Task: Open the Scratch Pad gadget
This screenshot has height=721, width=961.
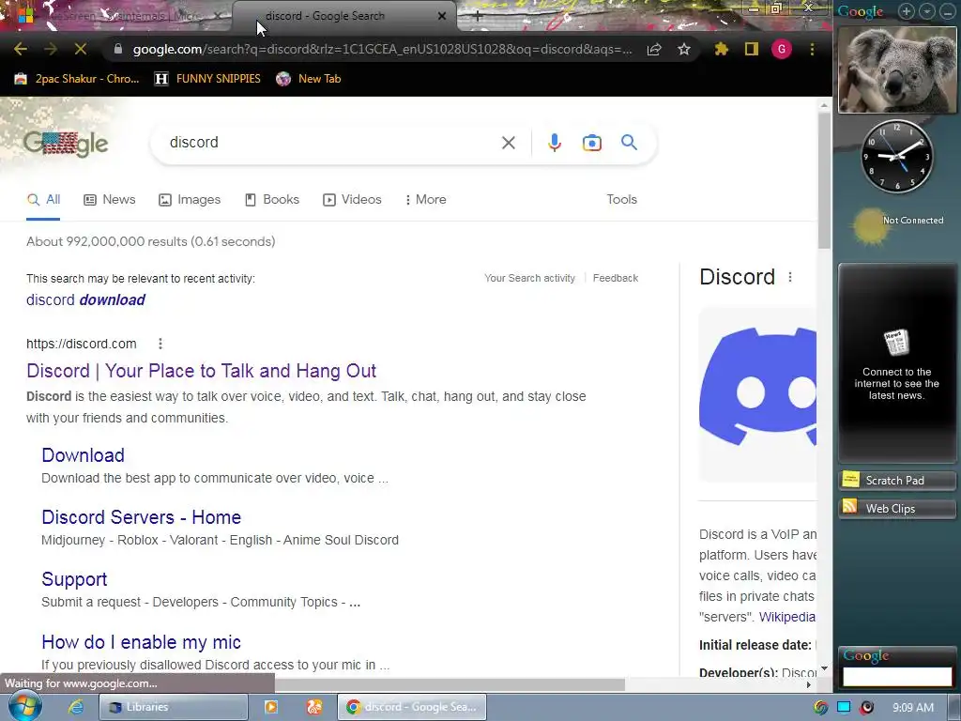Action: [897, 480]
